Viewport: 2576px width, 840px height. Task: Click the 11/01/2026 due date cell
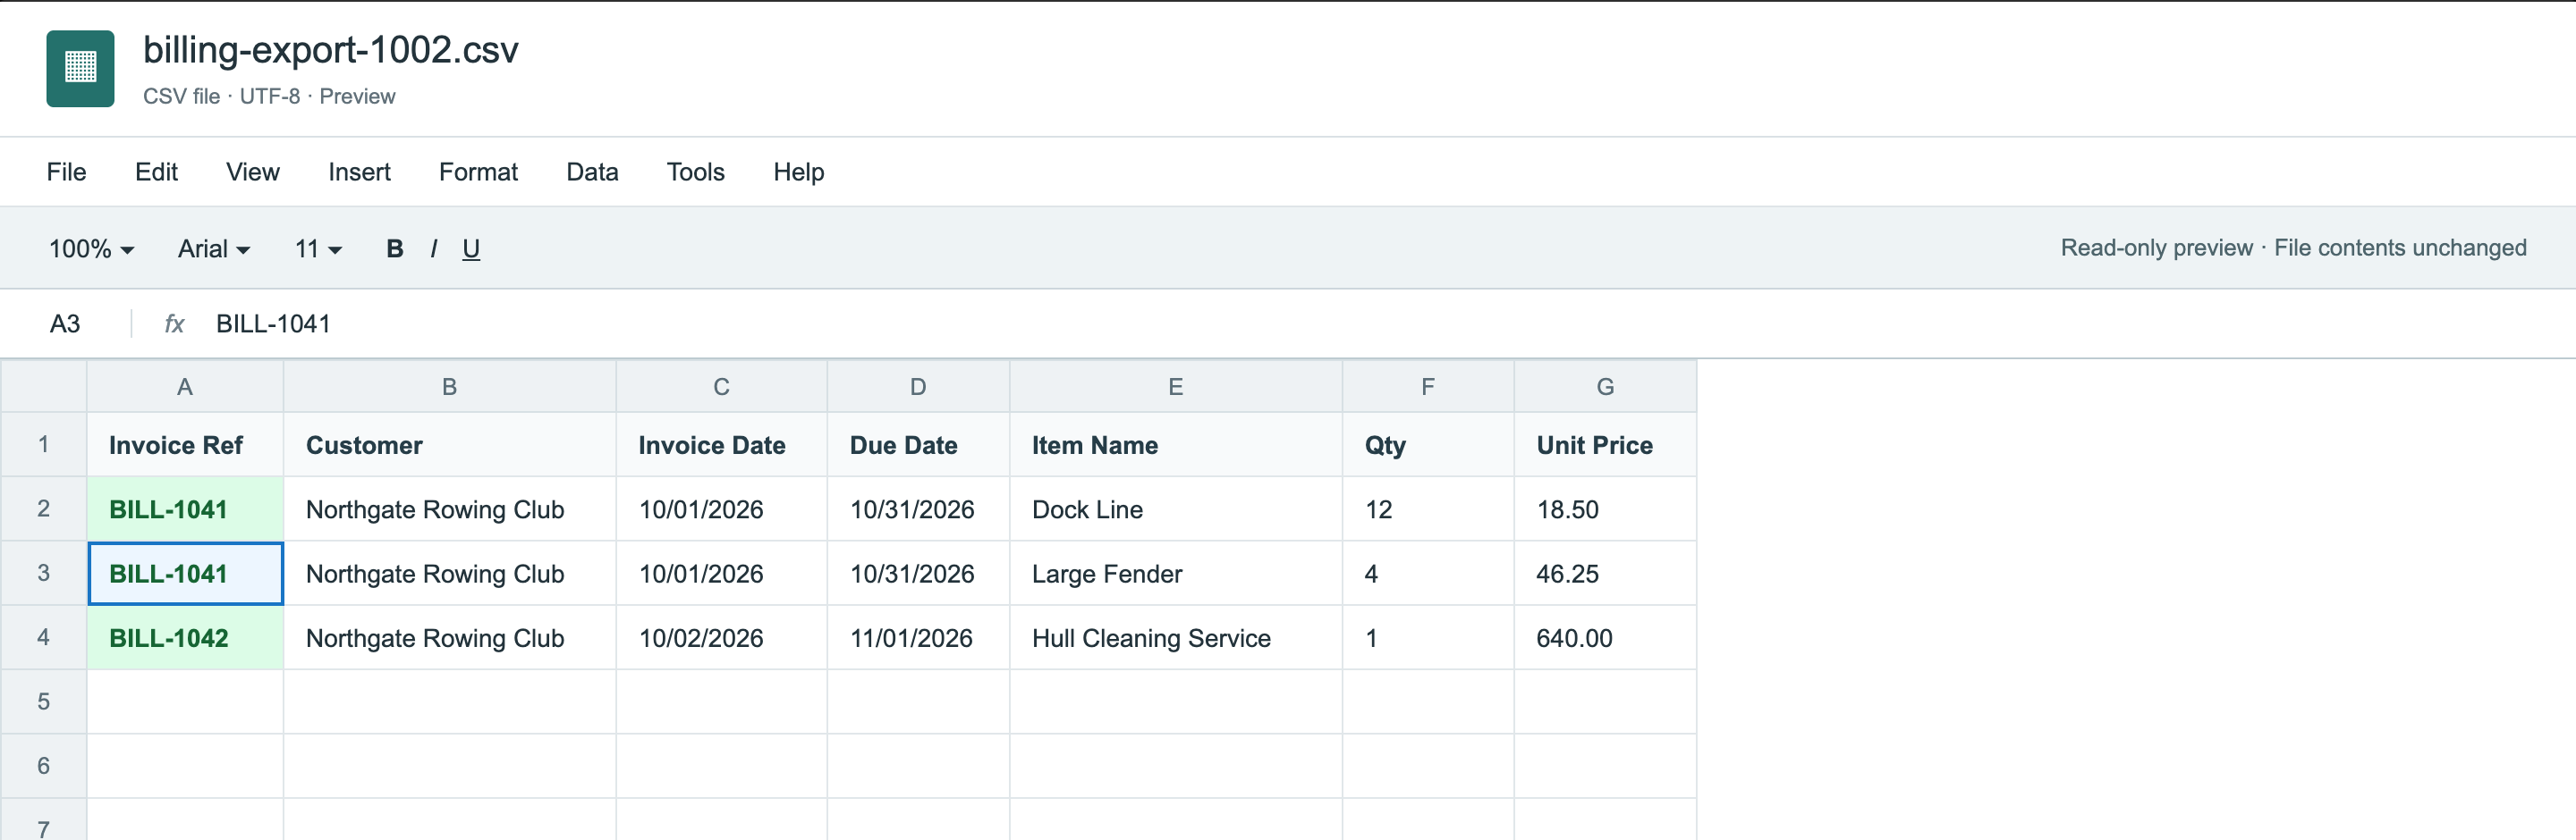918,638
